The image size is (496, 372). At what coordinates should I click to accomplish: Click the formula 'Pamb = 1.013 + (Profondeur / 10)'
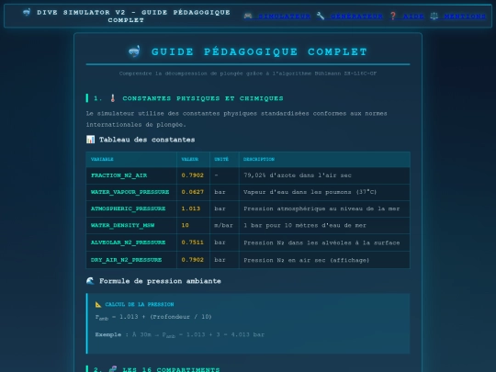pyautogui.click(x=153, y=317)
